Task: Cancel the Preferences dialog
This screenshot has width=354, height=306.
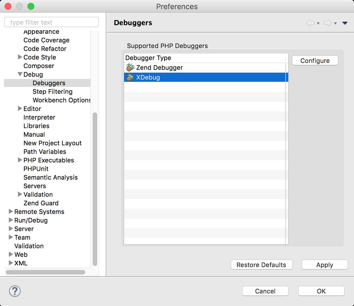Action: point(265,291)
